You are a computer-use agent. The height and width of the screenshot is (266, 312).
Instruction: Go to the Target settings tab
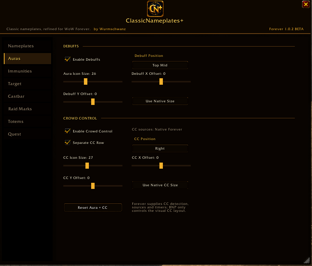[27, 84]
